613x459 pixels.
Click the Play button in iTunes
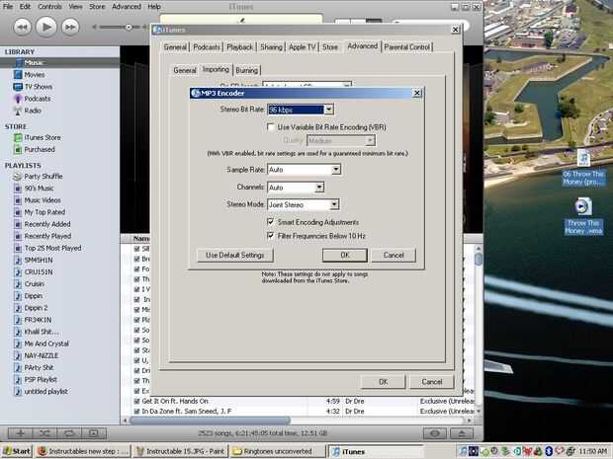click(x=46, y=27)
